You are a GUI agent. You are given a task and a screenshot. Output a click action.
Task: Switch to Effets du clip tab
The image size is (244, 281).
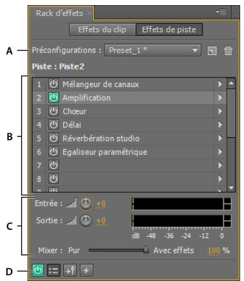(x=102, y=29)
